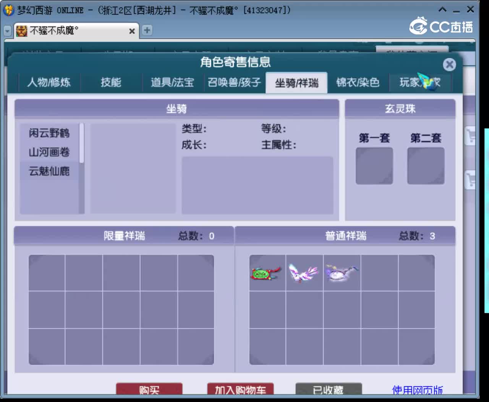Click the 第一套 玄灵珠 slot
The image size is (489, 402).
point(374,166)
